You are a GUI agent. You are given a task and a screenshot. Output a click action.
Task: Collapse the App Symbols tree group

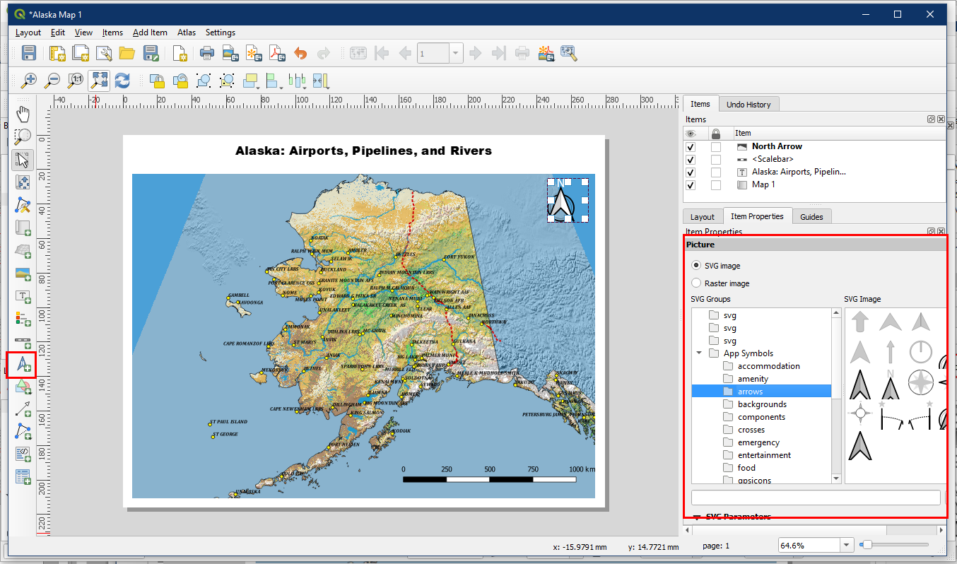point(699,353)
